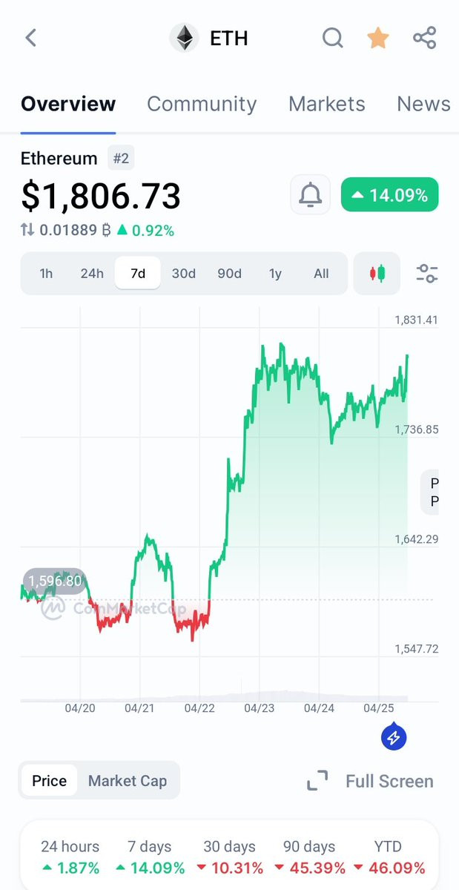Screen dimensions: 459x890
Task: Open the search magnifier icon
Action: [x=333, y=38]
